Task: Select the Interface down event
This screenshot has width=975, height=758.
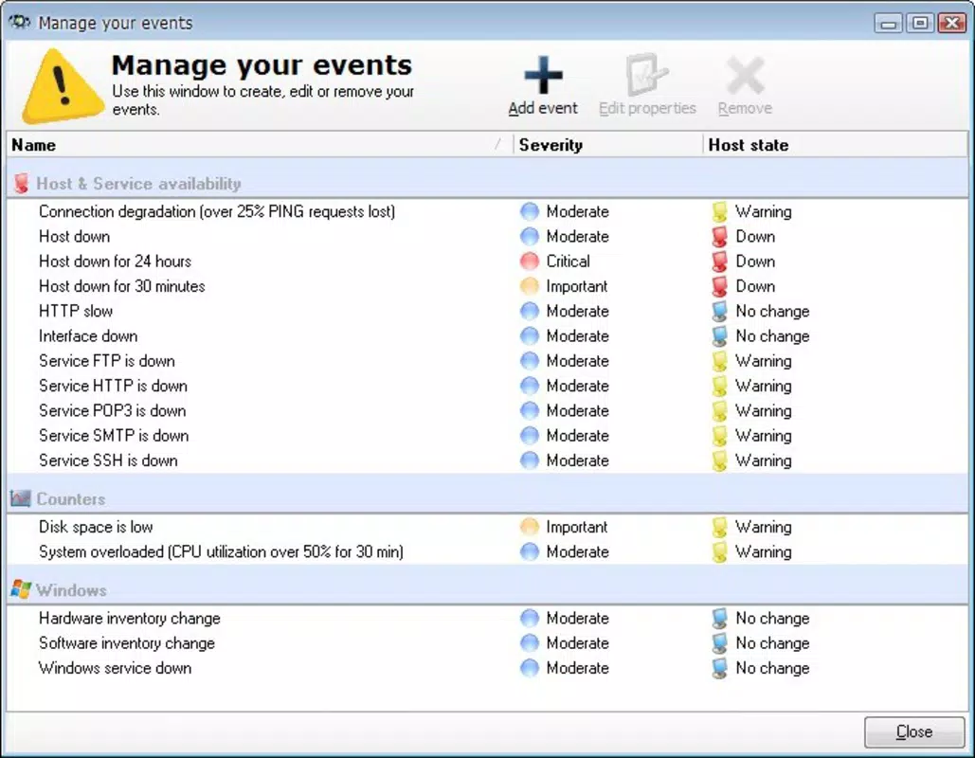Action: [x=487, y=335]
